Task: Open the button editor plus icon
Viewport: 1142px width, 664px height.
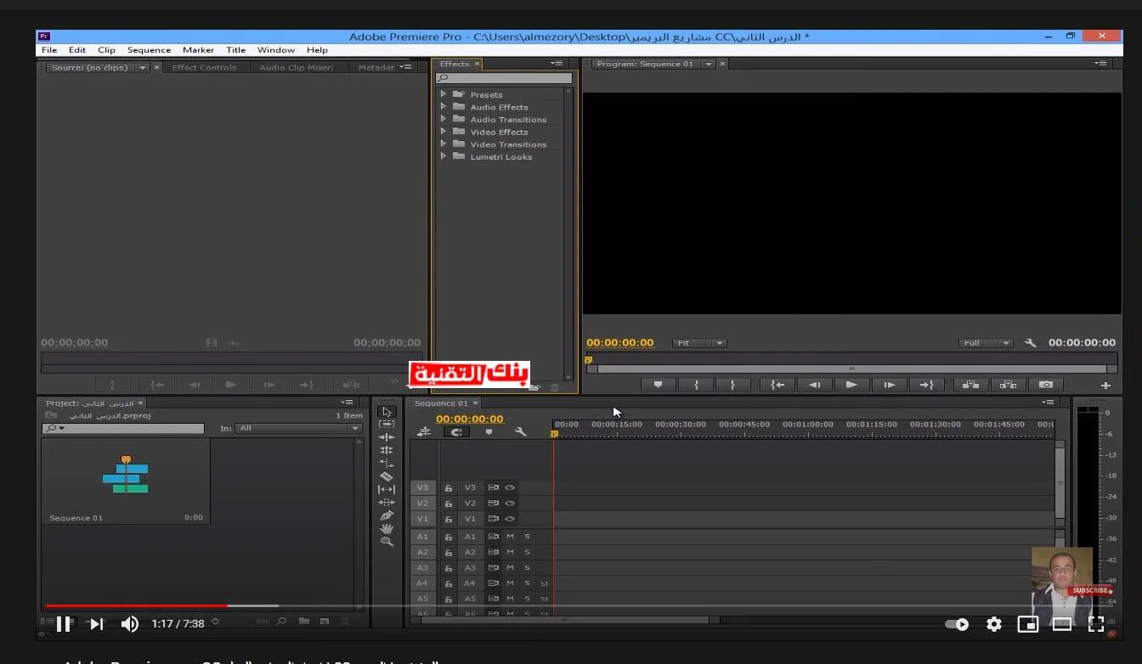Action: [1105, 385]
